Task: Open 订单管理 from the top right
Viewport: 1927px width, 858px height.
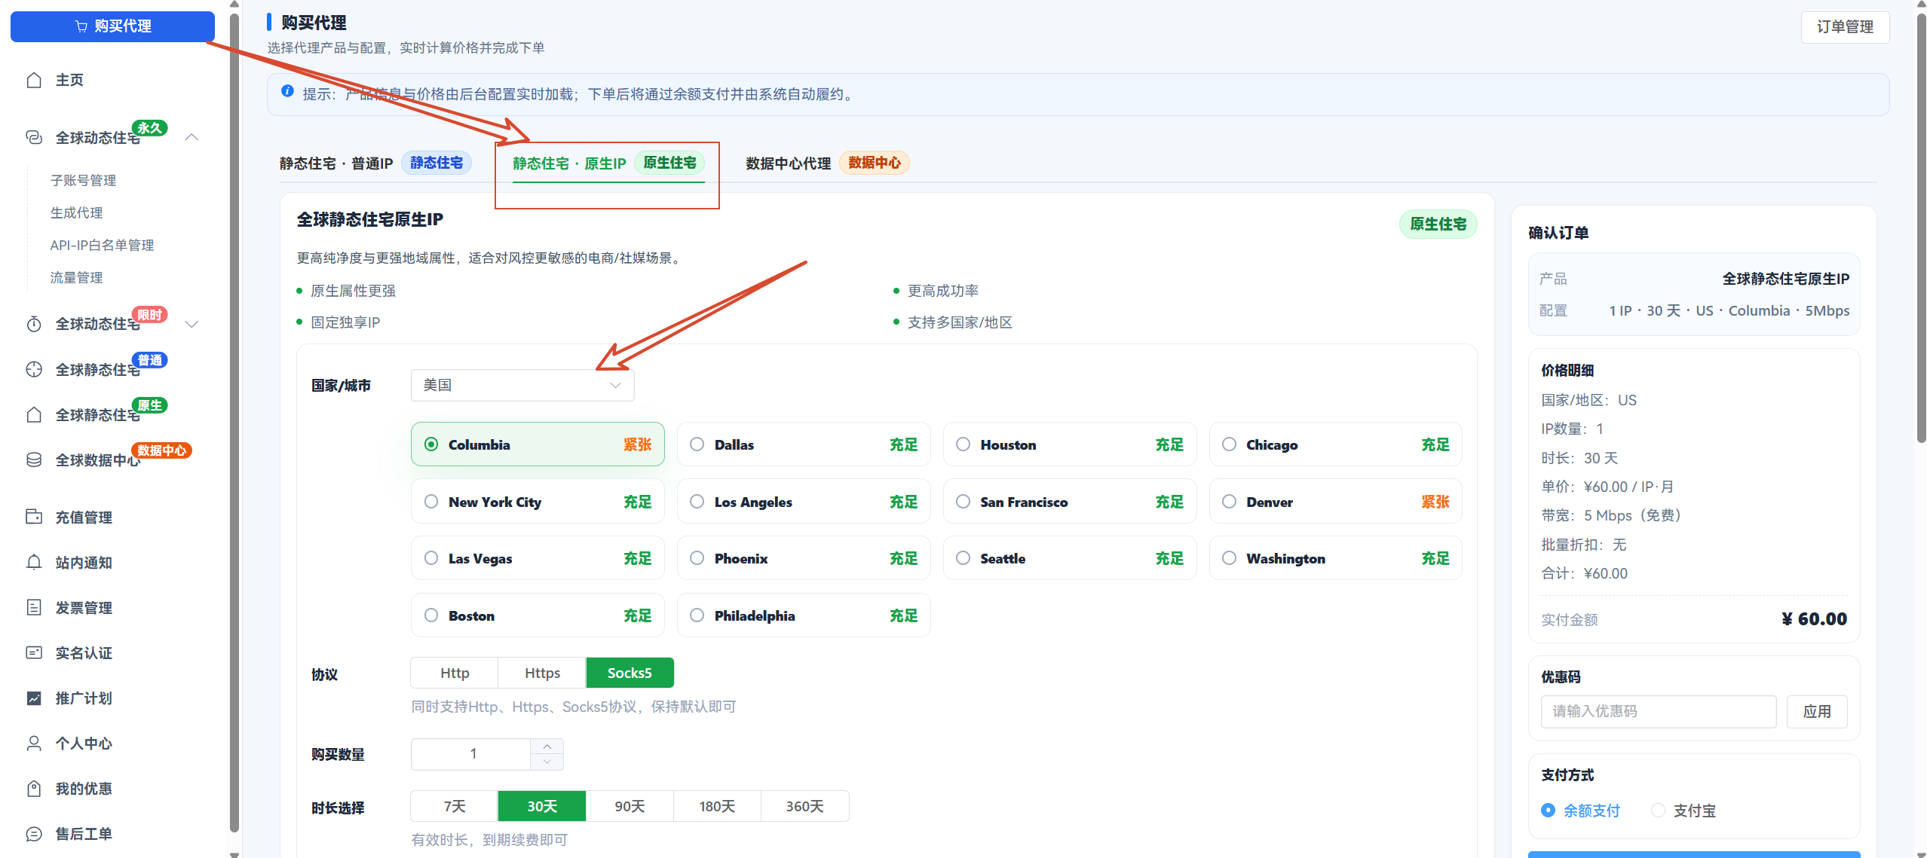Action: tap(1844, 27)
